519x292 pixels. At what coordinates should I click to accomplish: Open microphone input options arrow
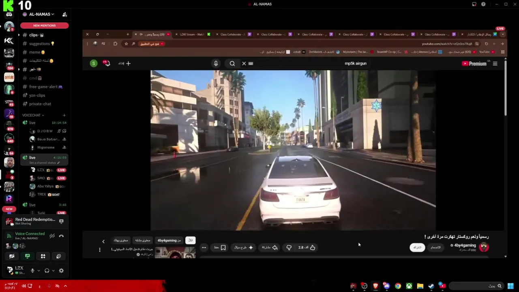pyautogui.click(x=39, y=271)
